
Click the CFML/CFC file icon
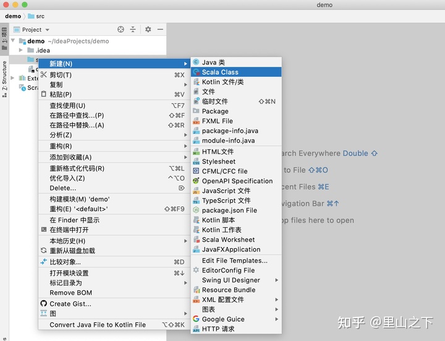196,171
